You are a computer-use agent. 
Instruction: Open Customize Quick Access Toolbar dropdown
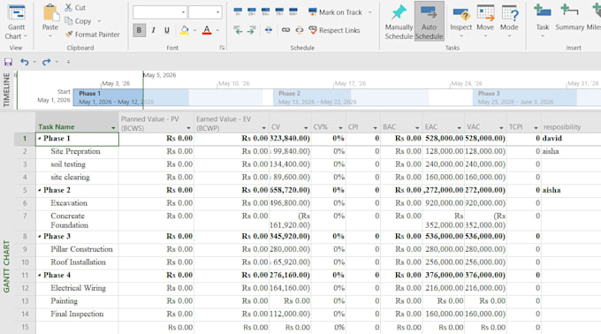[x=68, y=62]
